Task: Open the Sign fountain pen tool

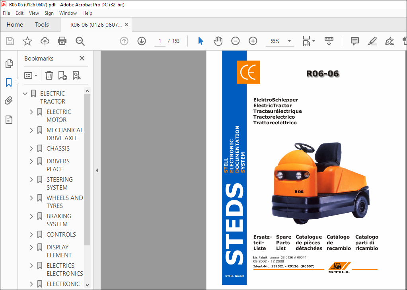Action: 389,41
